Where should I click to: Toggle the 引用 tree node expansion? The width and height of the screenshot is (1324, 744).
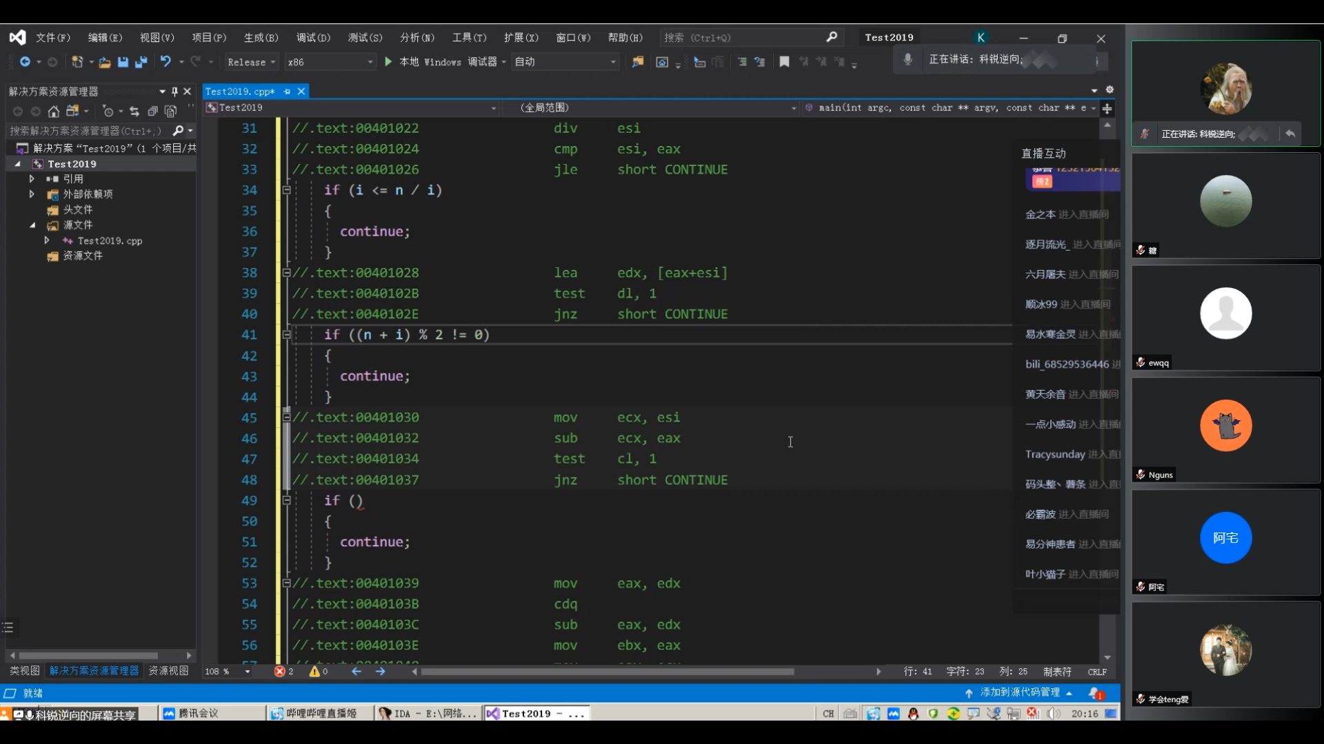[x=30, y=178]
